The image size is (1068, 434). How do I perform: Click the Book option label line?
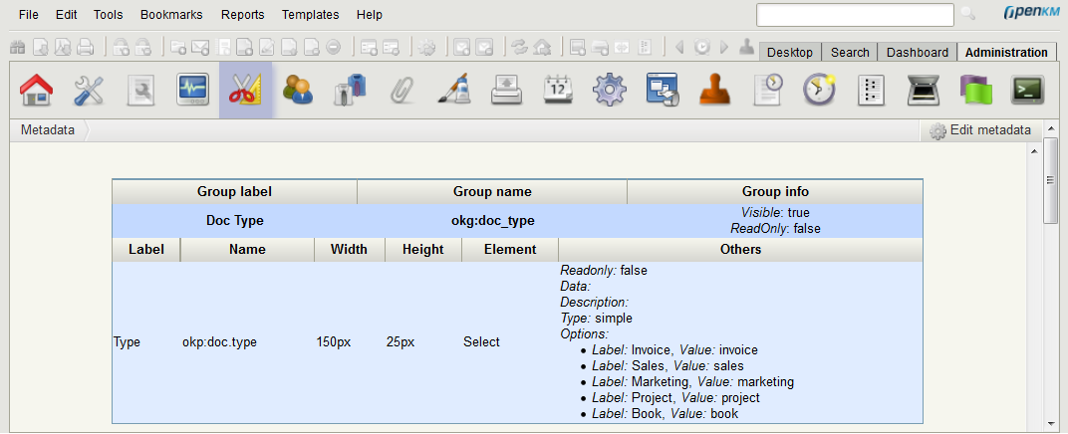[665, 413]
